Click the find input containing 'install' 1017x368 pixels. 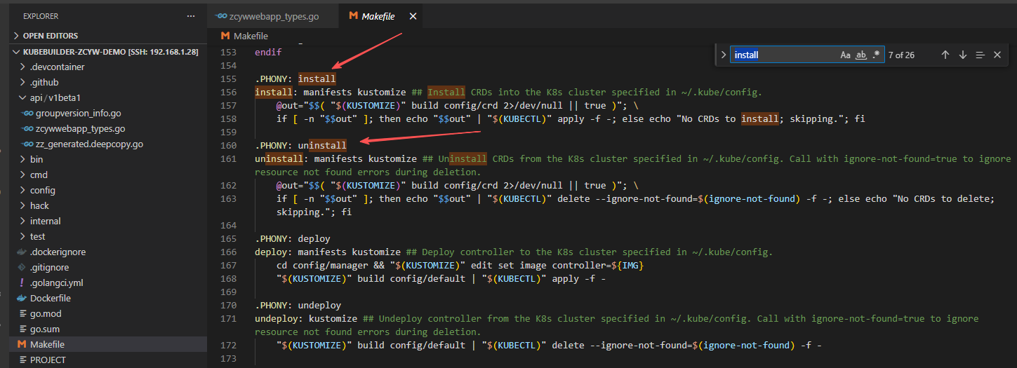point(783,55)
